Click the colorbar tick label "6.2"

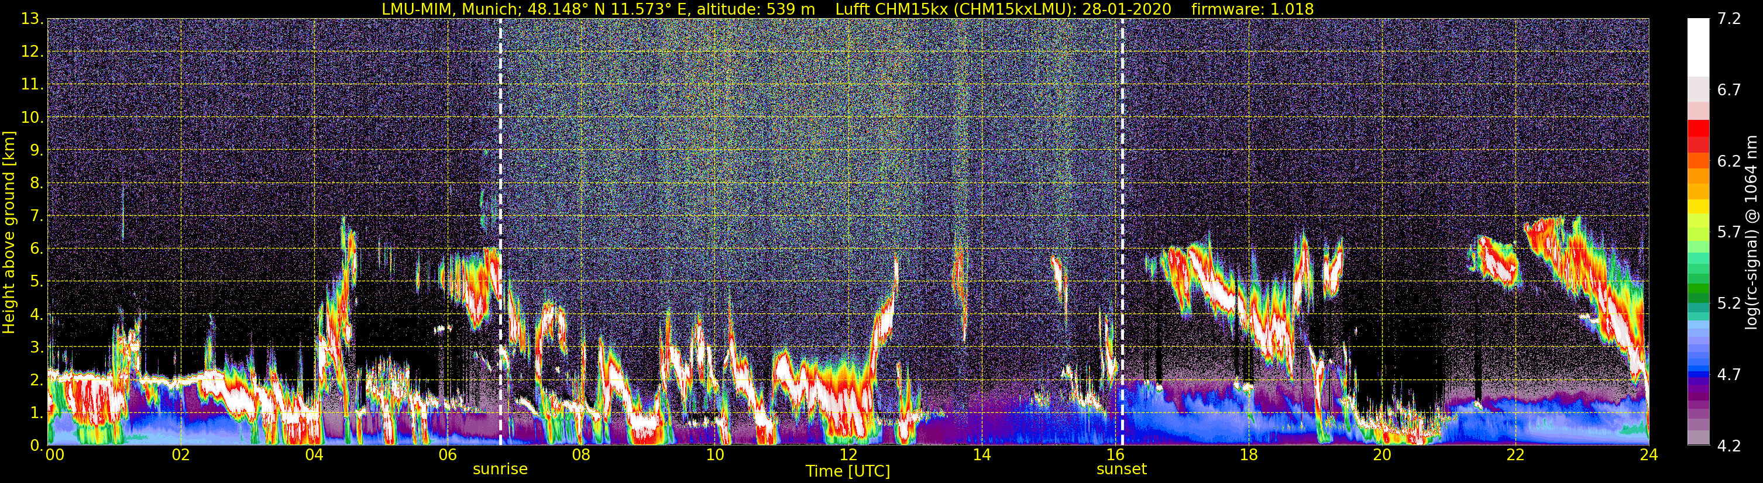coord(1729,161)
